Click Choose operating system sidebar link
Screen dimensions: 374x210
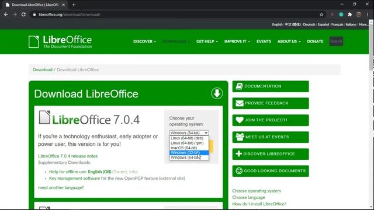tap(257, 191)
